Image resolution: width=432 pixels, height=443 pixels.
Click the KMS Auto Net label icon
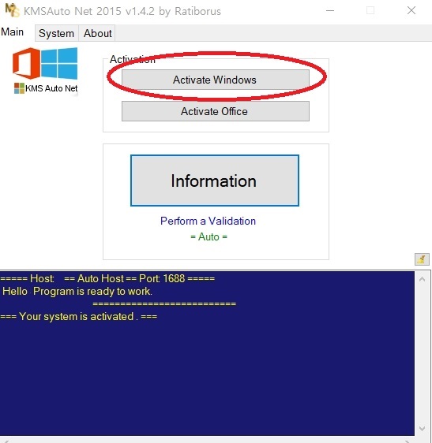click(46, 88)
